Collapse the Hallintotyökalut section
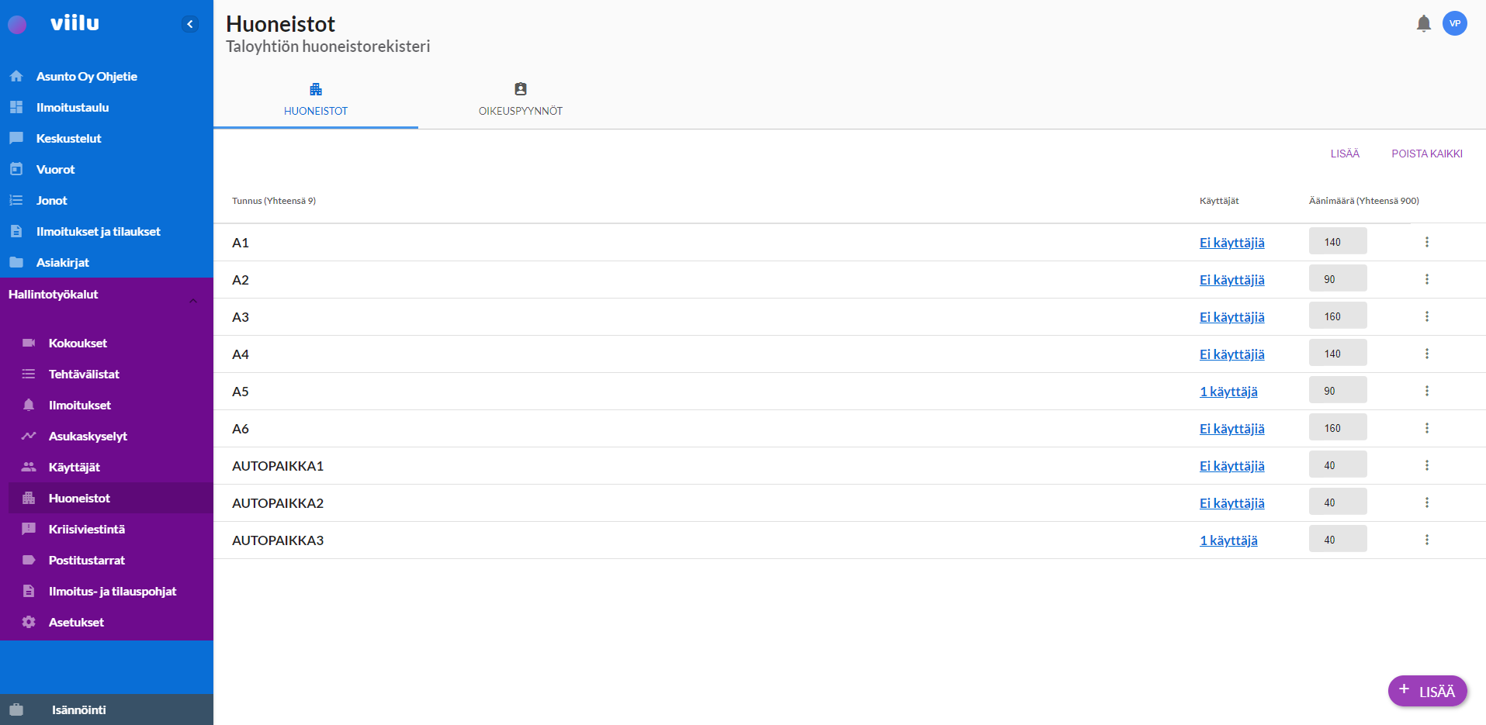Screen dimensions: 1486x725 pyautogui.click(x=192, y=301)
